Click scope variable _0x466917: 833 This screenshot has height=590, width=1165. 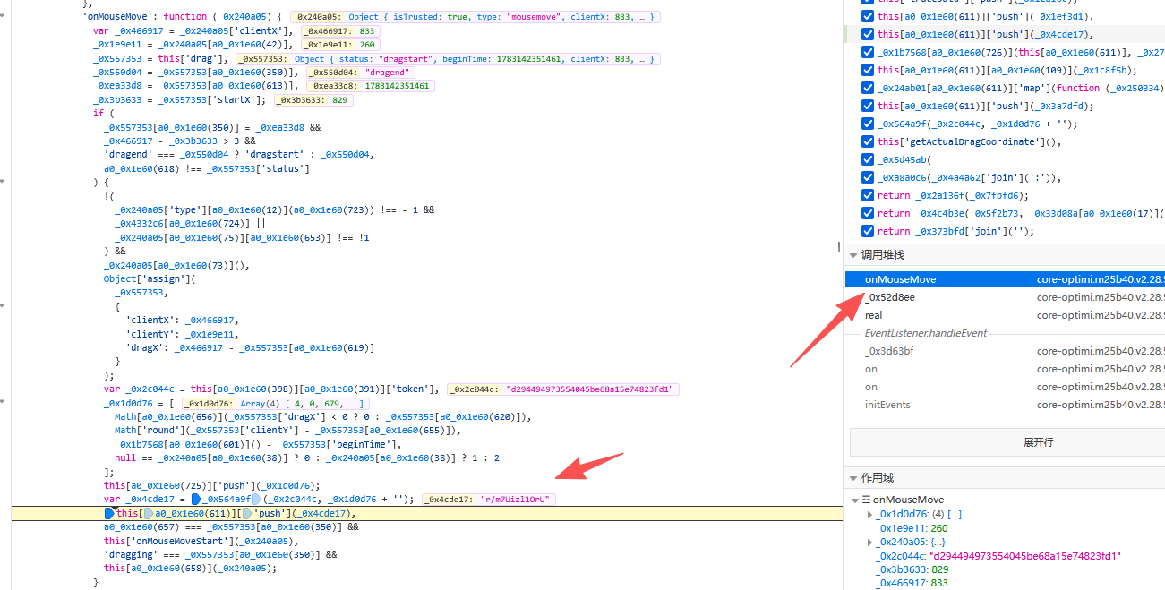coord(910,583)
